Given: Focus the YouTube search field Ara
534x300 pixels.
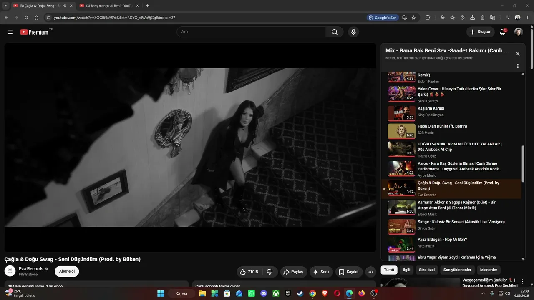Looking at the screenshot, I should 251,32.
